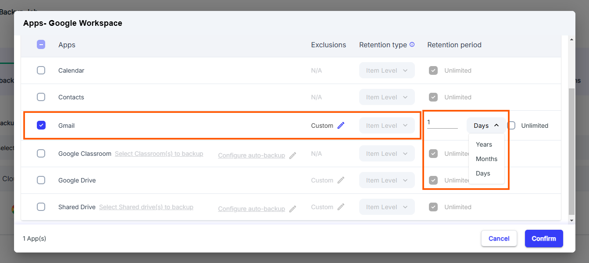Check the Google Classroom app checkbox
Image resolution: width=589 pixels, height=263 pixels.
tap(41, 154)
